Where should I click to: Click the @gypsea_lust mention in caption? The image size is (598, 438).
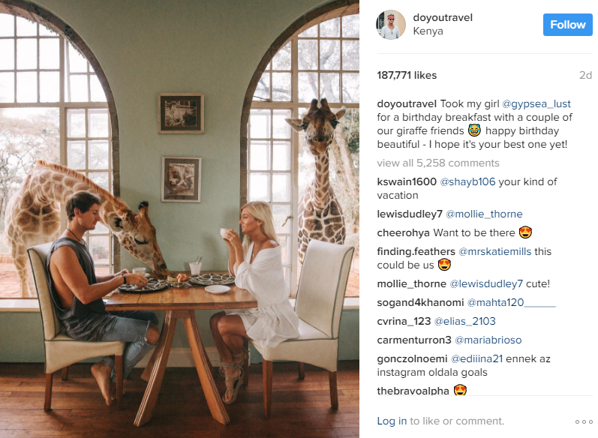tap(536, 103)
